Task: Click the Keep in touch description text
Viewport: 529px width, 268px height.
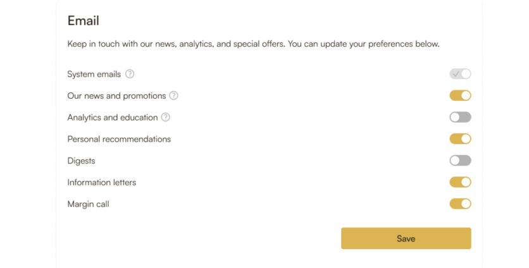Action: point(253,44)
